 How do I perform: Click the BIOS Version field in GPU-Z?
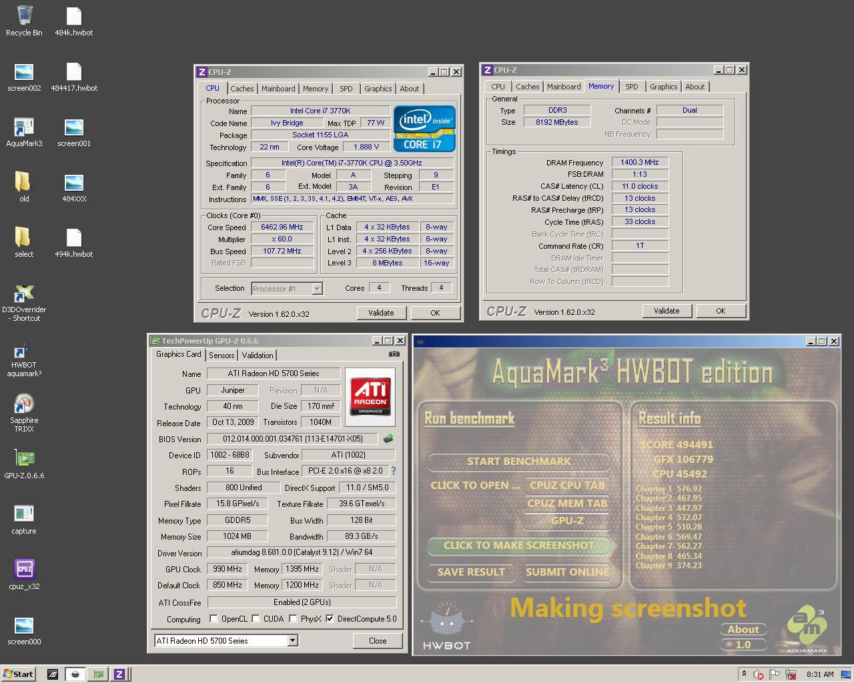coord(293,439)
